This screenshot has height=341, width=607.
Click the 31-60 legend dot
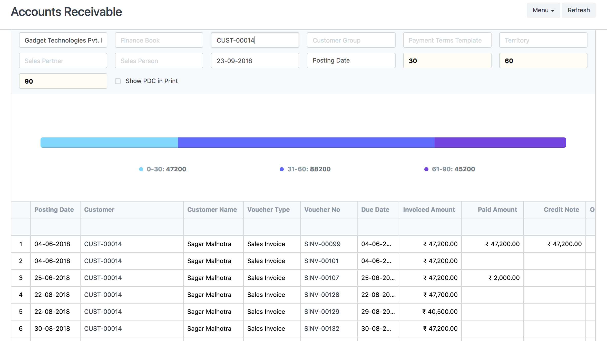pyautogui.click(x=281, y=169)
